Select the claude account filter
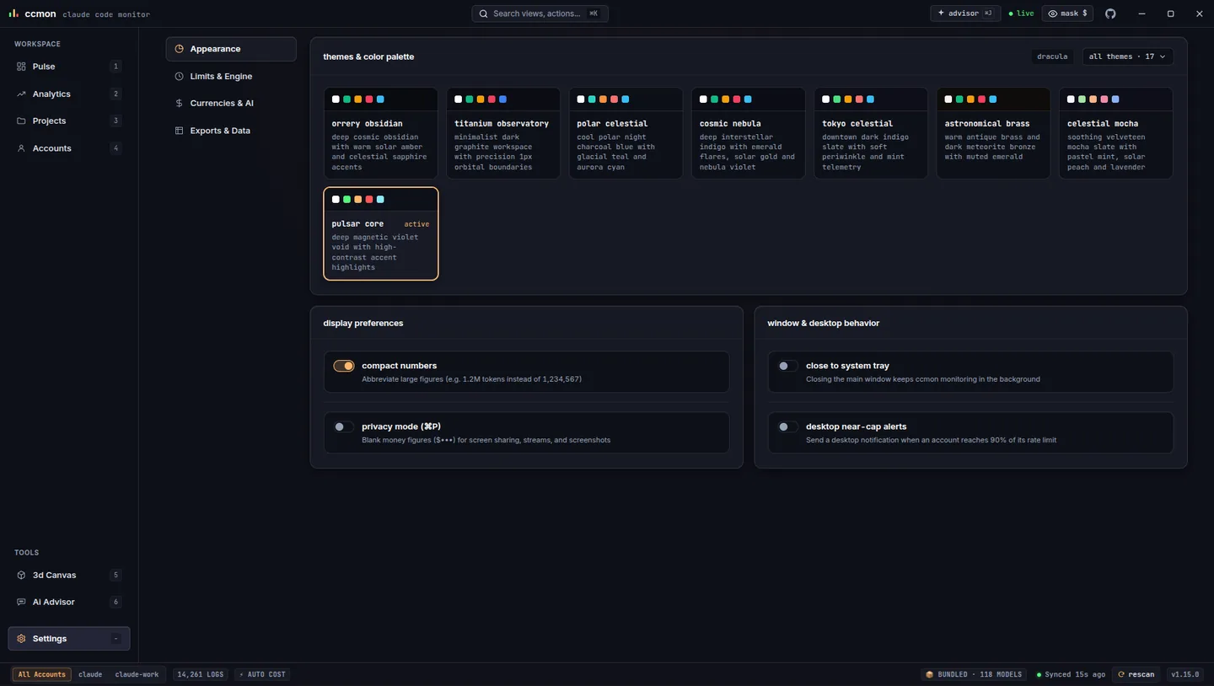 tap(90, 674)
